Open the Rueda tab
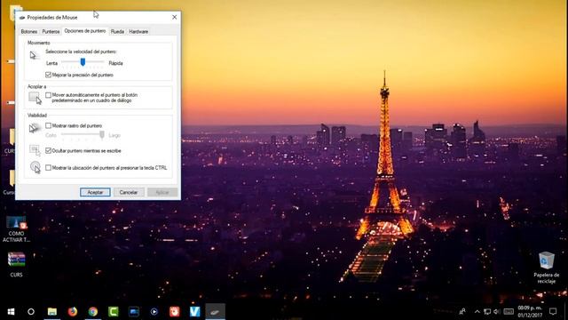Viewport: 568px width, 320px height. tap(117, 32)
